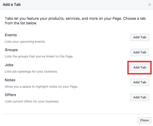Image resolution: width=153 pixels, height=126 pixels.
Task: Click the 'from the list below' sentence ending
Action: point(21,23)
